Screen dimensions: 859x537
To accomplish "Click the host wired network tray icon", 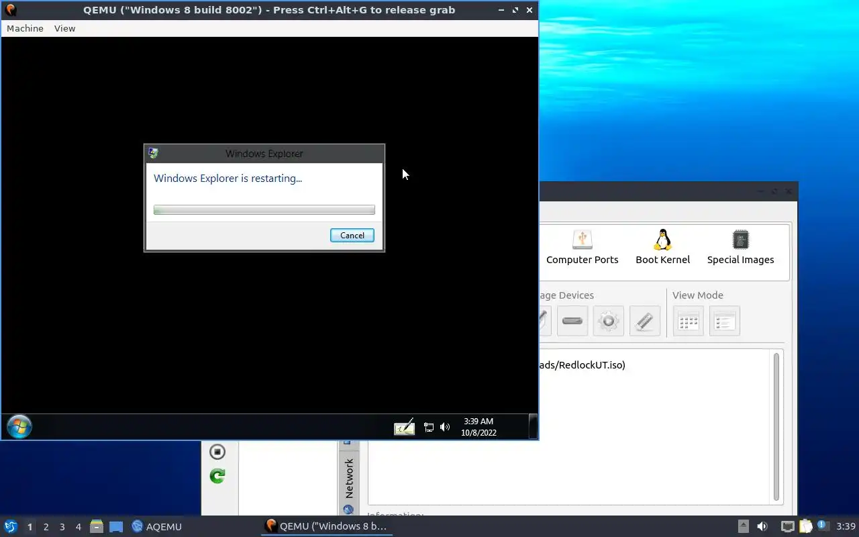I will coord(787,526).
